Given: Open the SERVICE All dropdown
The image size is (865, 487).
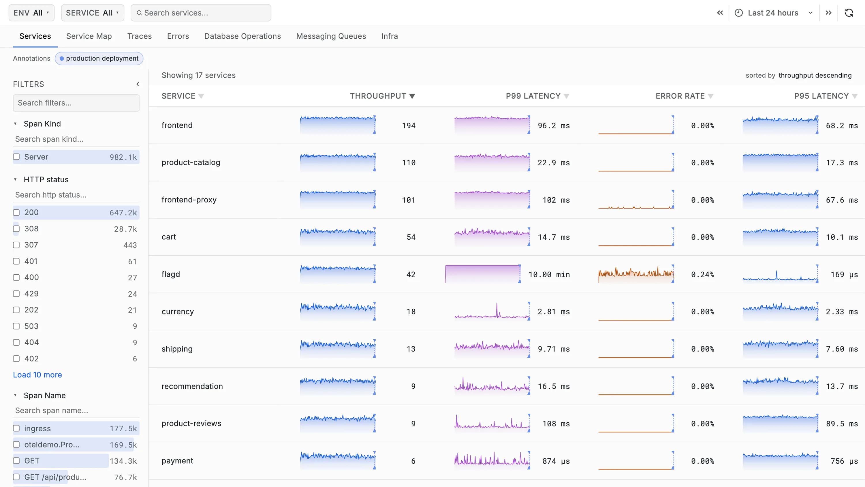Looking at the screenshot, I should [92, 13].
